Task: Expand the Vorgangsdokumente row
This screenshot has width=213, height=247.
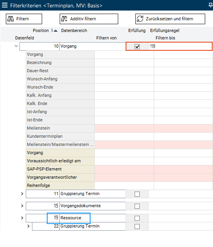Action: click(22, 206)
